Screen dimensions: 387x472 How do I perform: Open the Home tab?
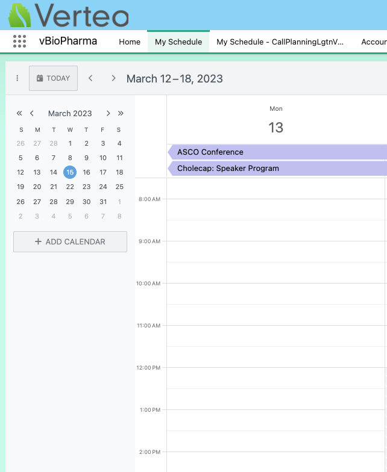pos(130,42)
